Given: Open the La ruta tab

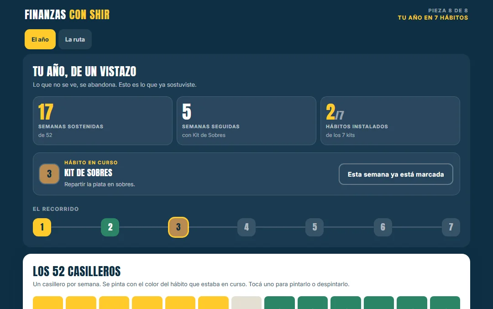Looking at the screenshot, I should (75, 39).
